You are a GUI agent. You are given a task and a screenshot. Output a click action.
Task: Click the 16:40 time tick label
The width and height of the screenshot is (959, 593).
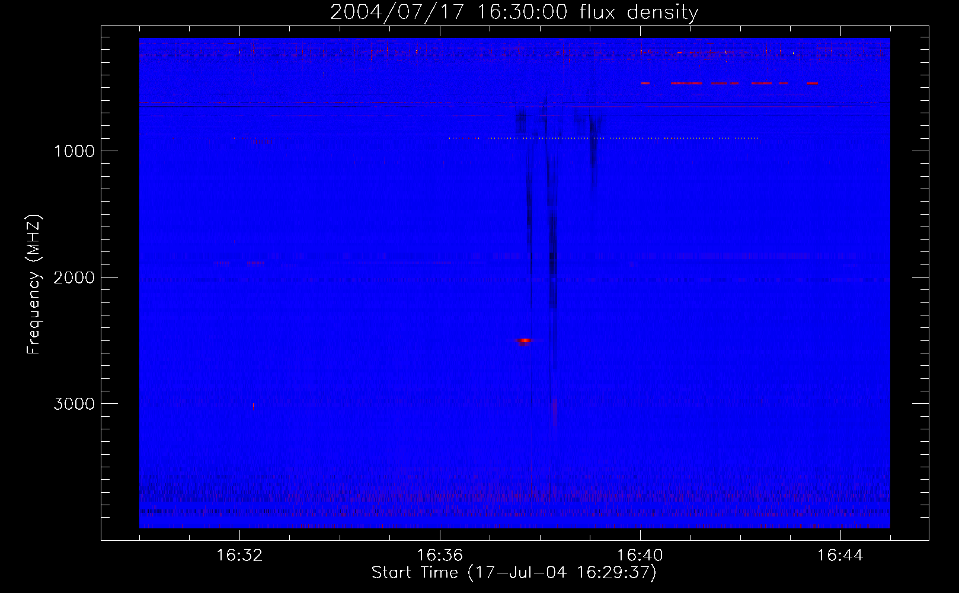pyautogui.click(x=640, y=556)
